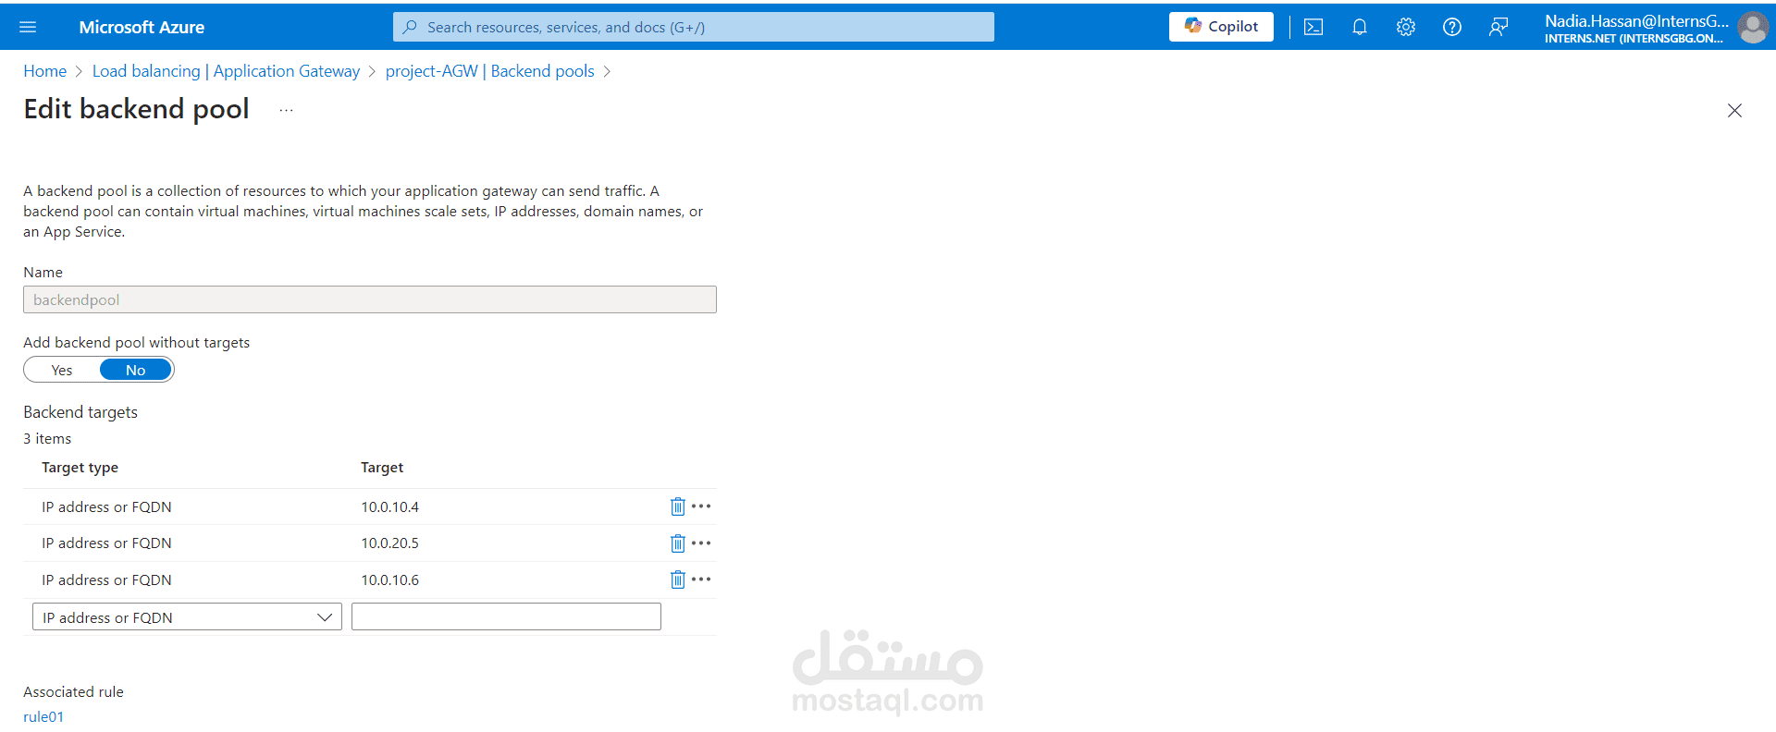Open the Nadia.Hassan account menu text

tap(1635, 28)
